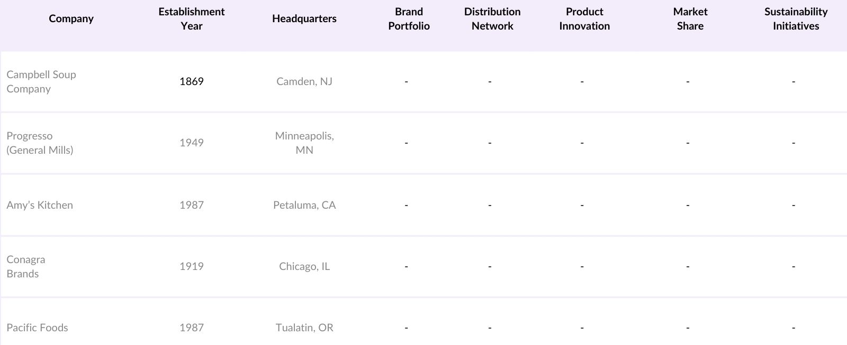This screenshot has height=345, width=847.
Task: Click the Amy's Kitchen company cell
Action: click(x=40, y=205)
